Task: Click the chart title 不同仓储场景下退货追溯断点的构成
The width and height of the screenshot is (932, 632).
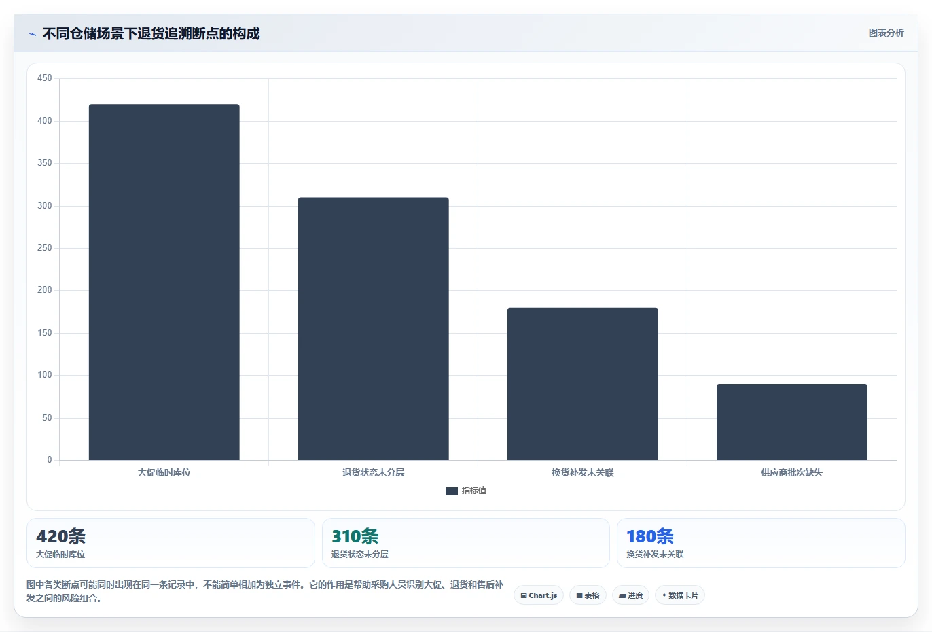Action: [x=151, y=34]
